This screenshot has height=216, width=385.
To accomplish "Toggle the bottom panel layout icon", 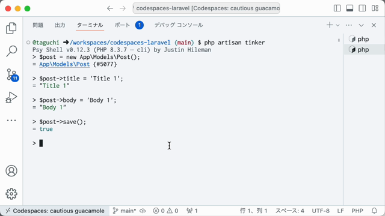I will pos(350,8).
